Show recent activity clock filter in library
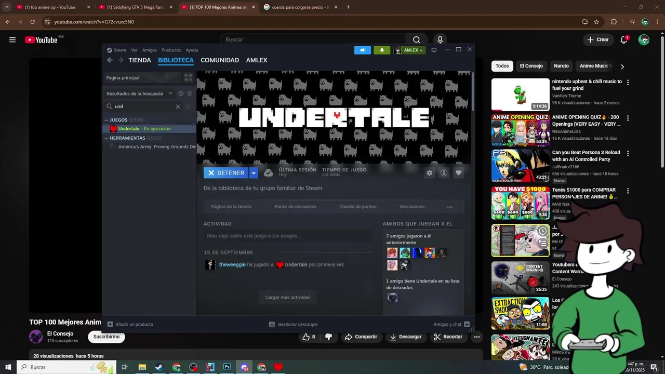This screenshot has width=665, height=374. pyautogui.click(x=181, y=94)
